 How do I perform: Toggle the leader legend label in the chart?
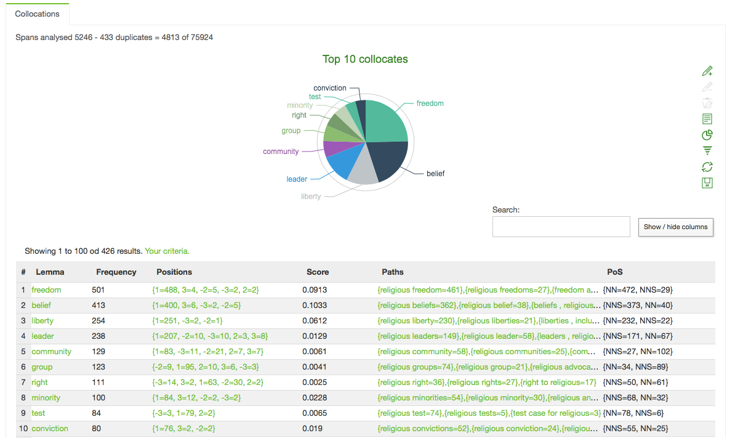(x=296, y=179)
